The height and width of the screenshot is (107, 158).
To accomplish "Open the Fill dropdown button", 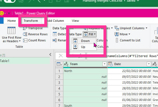I will [x=90, y=34].
